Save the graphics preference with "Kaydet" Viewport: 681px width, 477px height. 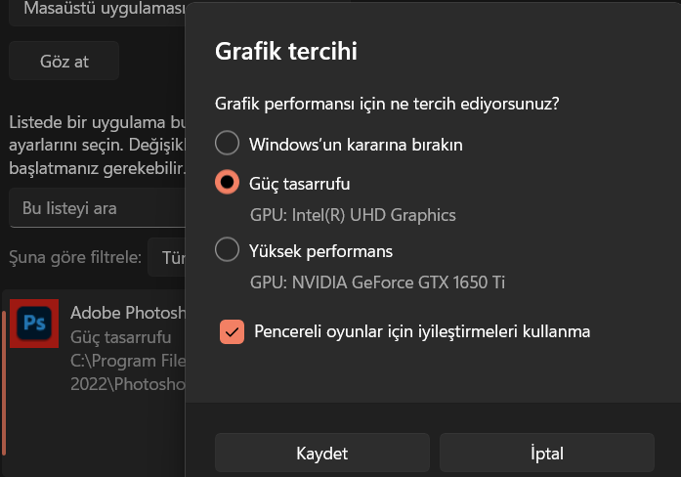coord(321,454)
